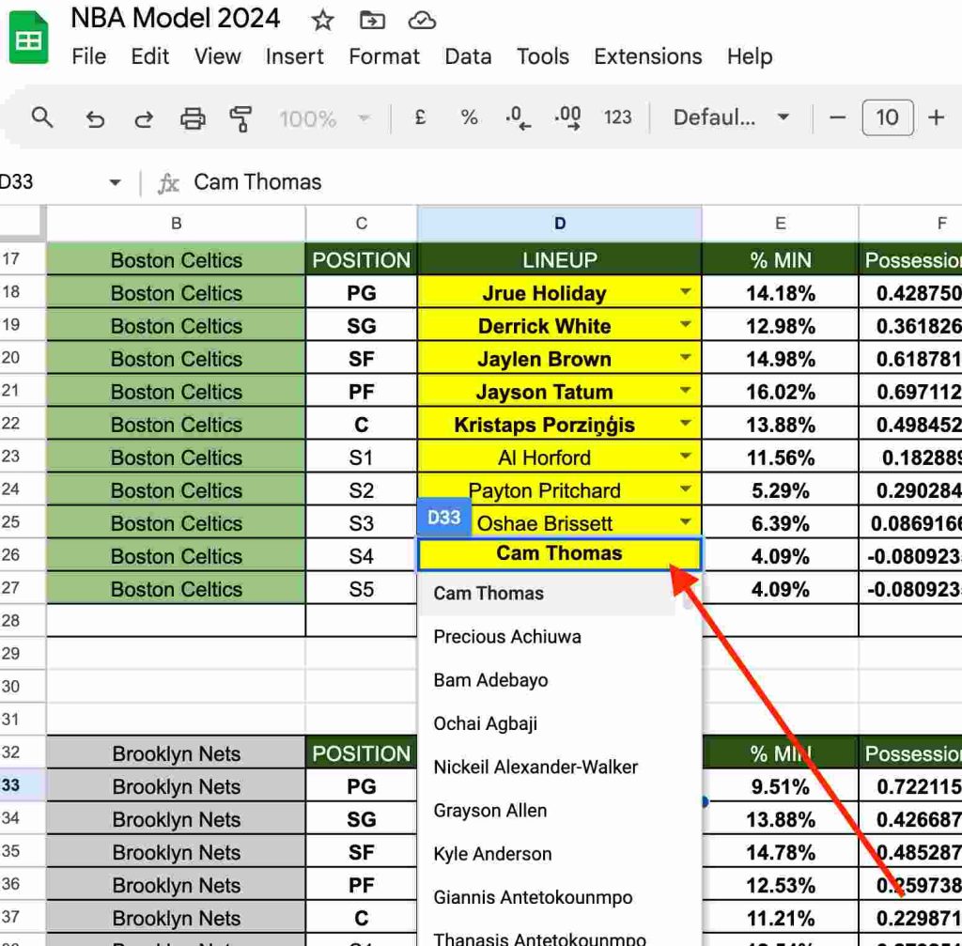This screenshot has height=946, width=962.
Task: Open Jayson Tatum cell dropdown arrow
Action: tap(686, 390)
